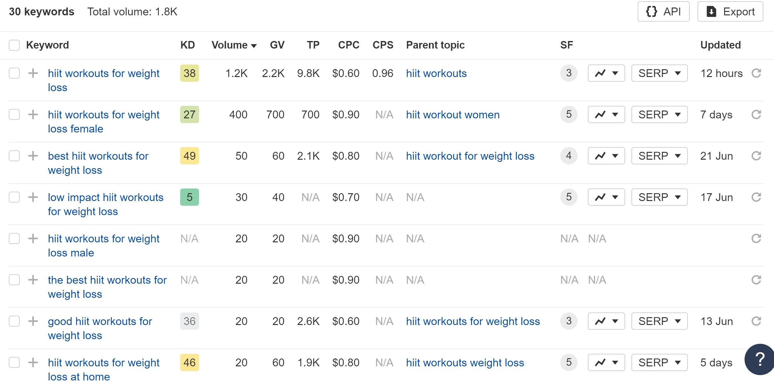Open the SERP dropdown for hiit workouts for weight loss
The image size is (774, 387).
click(659, 73)
